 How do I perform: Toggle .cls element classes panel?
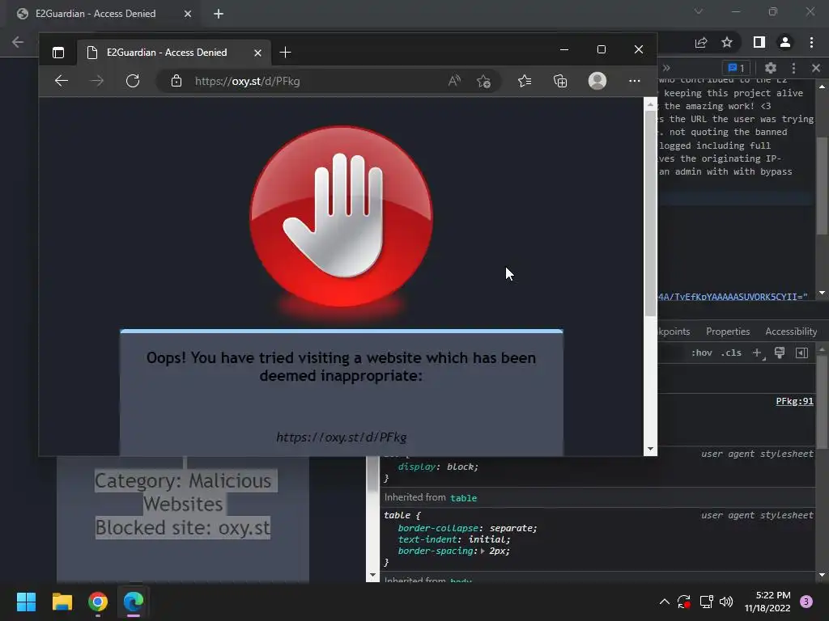[x=731, y=353]
